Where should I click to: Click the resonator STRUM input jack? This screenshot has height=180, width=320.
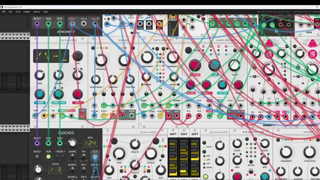[94, 115]
